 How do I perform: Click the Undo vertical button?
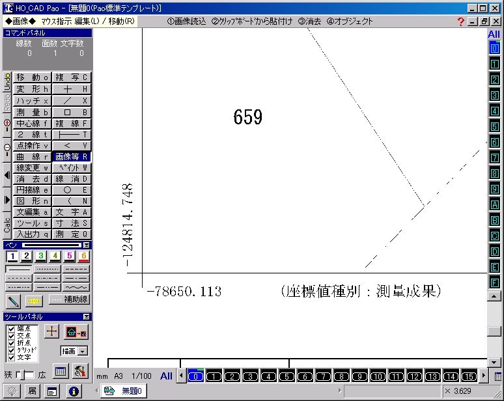[x=7, y=82]
